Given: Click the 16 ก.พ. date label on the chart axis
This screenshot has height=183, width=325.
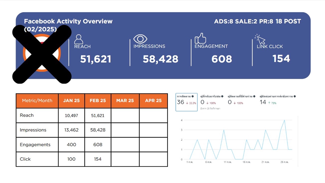Looking at the screenshot, I should click(x=246, y=162).
